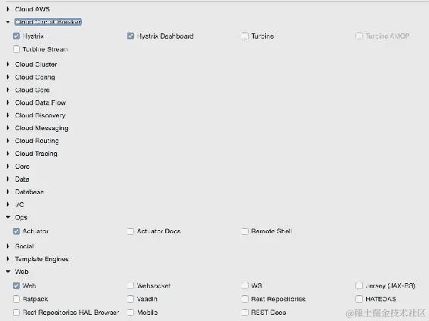Expand the Template Engines group arrow
The image size is (429, 321).
tap(8, 259)
